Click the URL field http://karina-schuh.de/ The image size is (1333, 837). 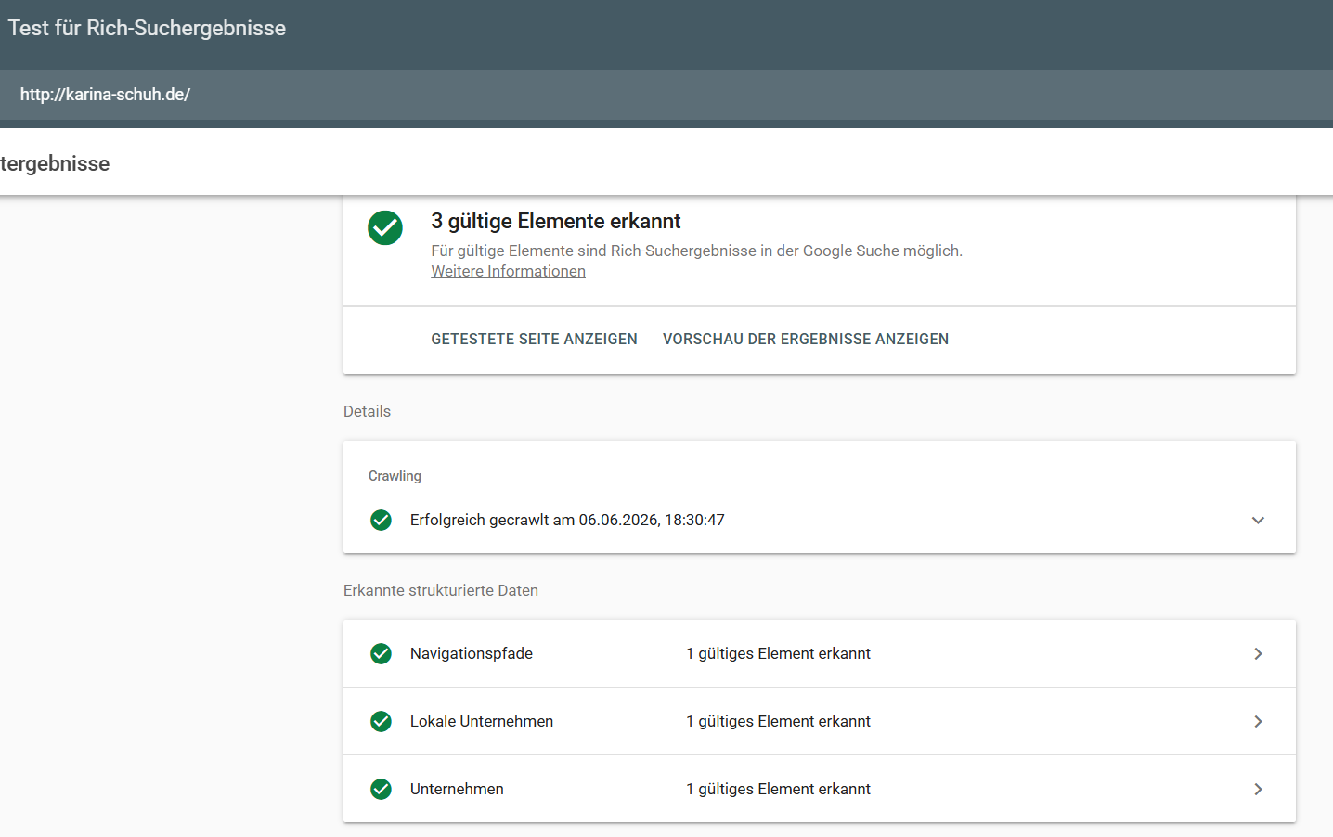pos(666,95)
